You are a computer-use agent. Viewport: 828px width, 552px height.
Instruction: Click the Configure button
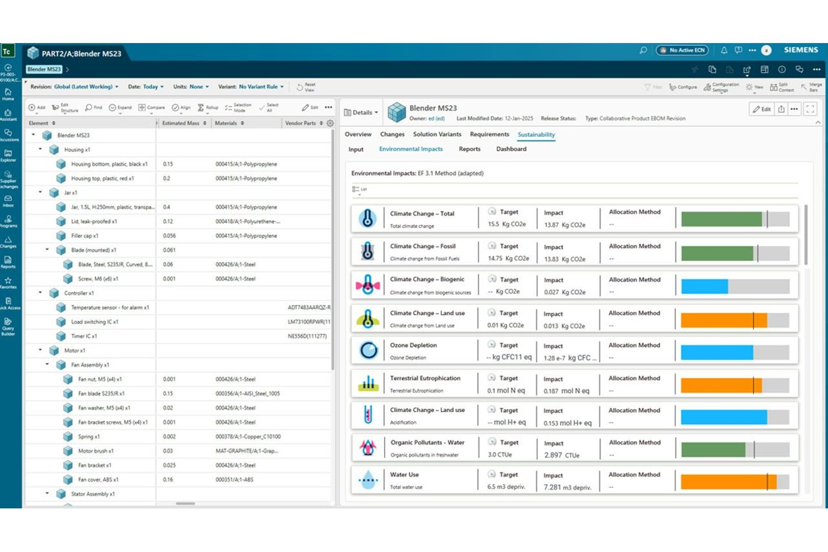[x=683, y=87]
